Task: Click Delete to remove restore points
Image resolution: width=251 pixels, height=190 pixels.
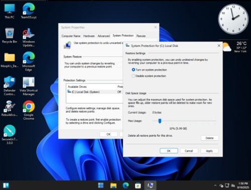Action: 209,138
